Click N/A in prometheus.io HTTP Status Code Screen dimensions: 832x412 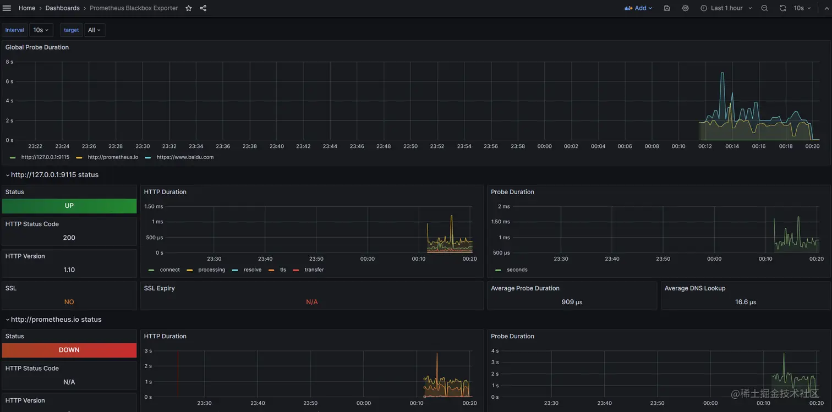pyautogui.click(x=69, y=382)
